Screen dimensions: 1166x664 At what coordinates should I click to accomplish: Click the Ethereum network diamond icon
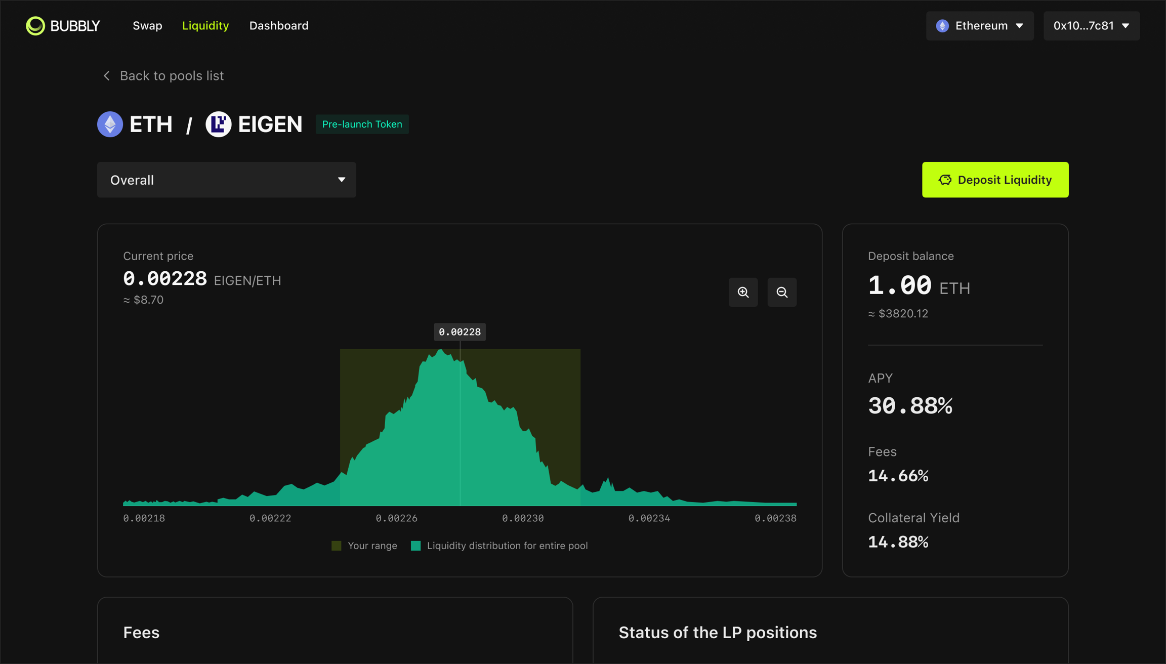(942, 26)
